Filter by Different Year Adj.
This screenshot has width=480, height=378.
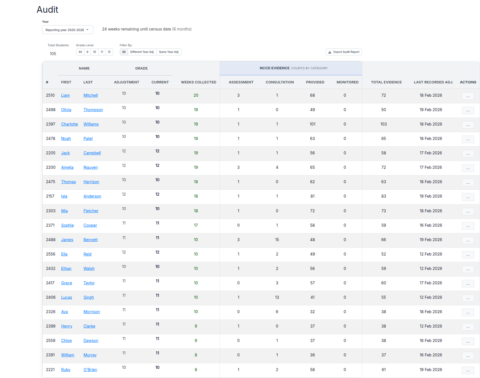click(x=142, y=52)
